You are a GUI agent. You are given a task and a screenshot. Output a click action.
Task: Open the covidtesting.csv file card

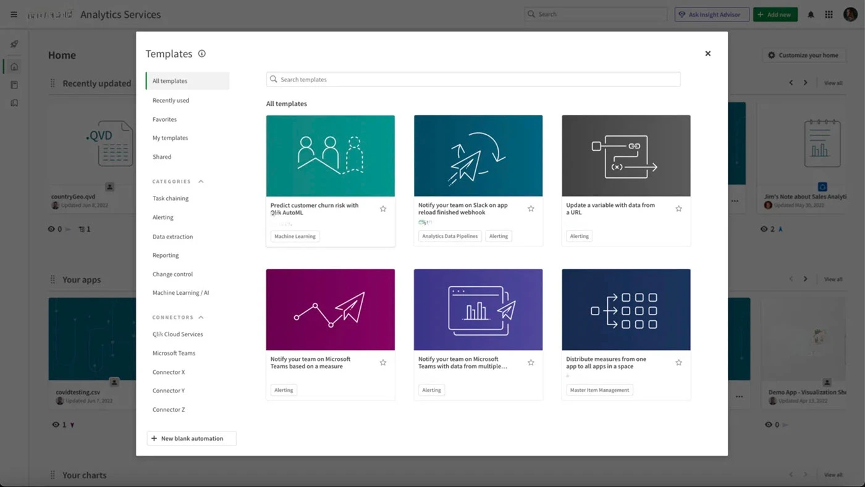pyautogui.click(x=92, y=352)
